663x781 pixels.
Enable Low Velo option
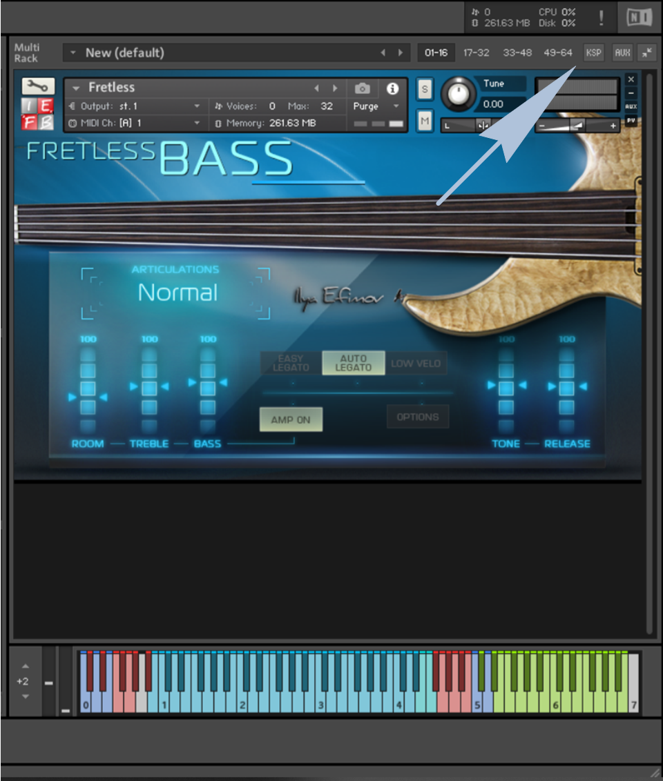click(416, 363)
